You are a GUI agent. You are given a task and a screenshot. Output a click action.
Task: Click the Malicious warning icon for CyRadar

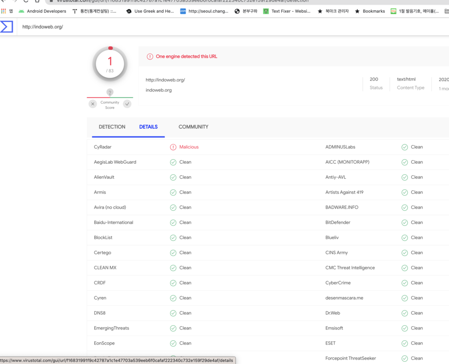tap(173, 147)
